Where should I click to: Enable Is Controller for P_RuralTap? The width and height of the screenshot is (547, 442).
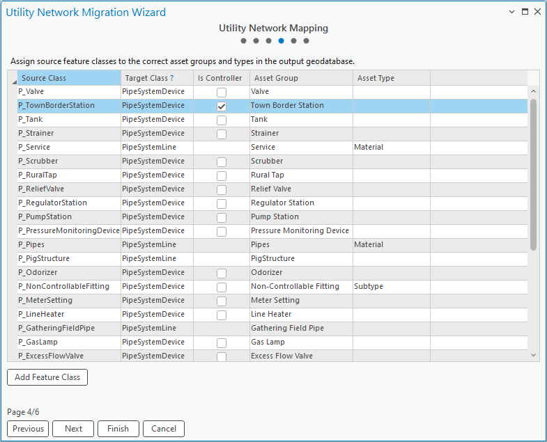coord(222,176)
